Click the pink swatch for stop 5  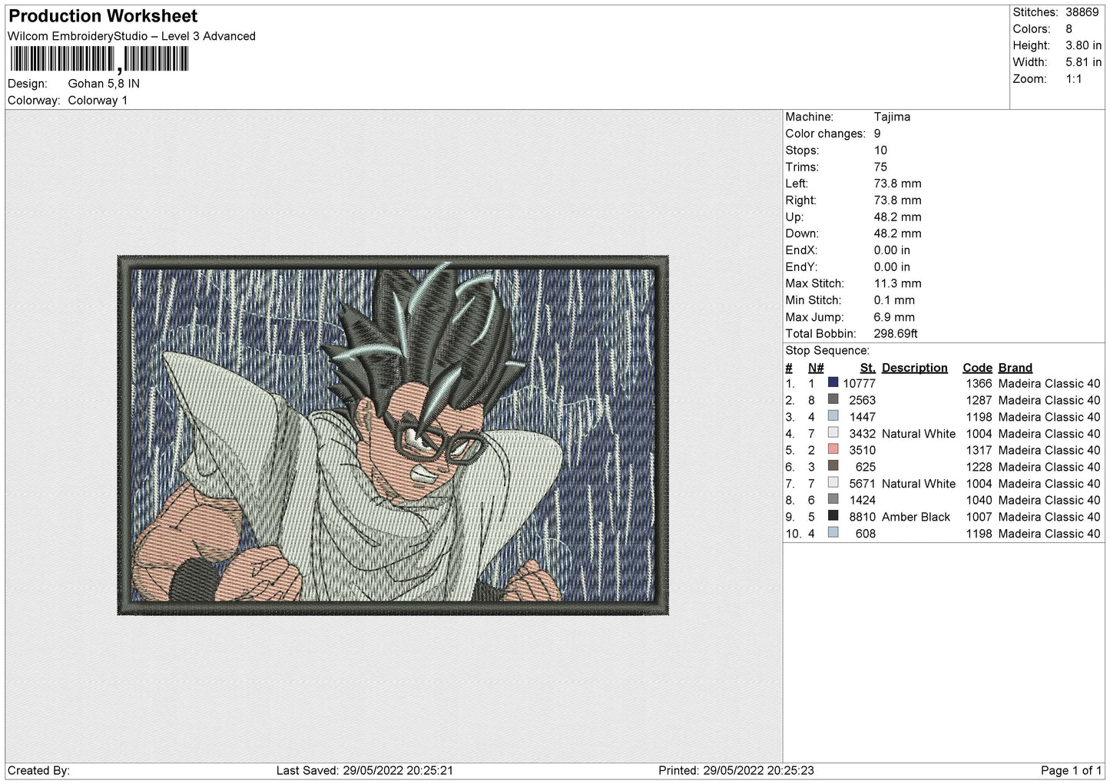[833, 449]
